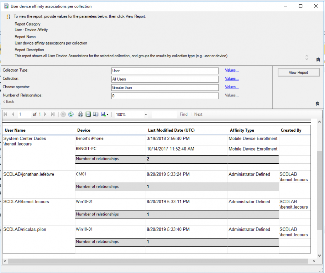Screen dimensions: 325x273
Task: Jump to last page arrow
Action: (53, 114)
